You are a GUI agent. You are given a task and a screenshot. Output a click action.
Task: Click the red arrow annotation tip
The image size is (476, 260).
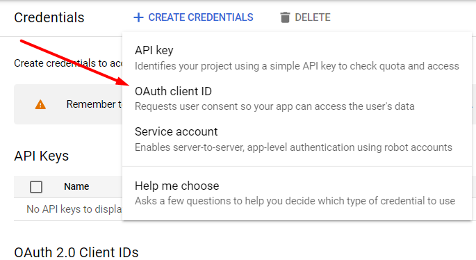(x=126, y=83)
